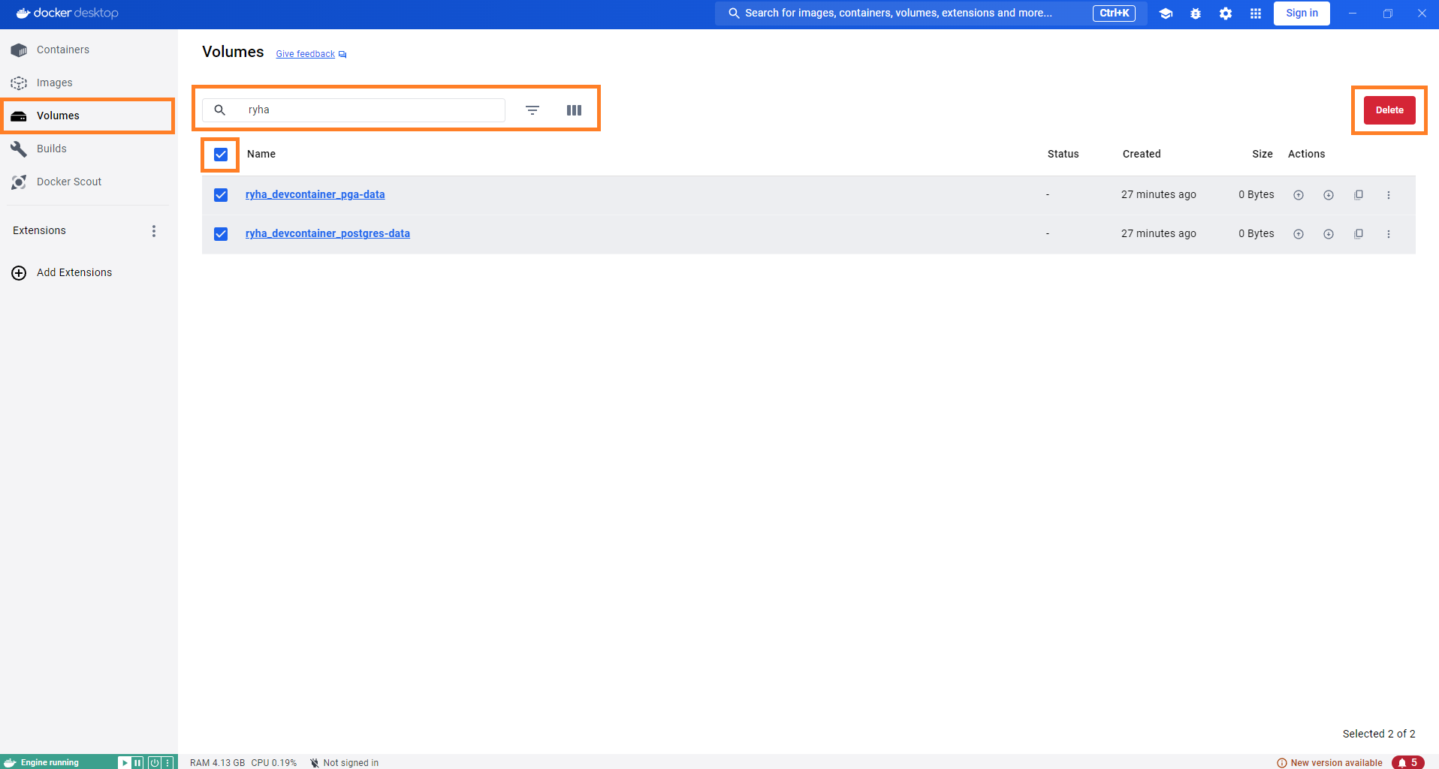Screen dimensions: 1439x769
Task: Click the engine power quit icon
Action: (154, 762)
